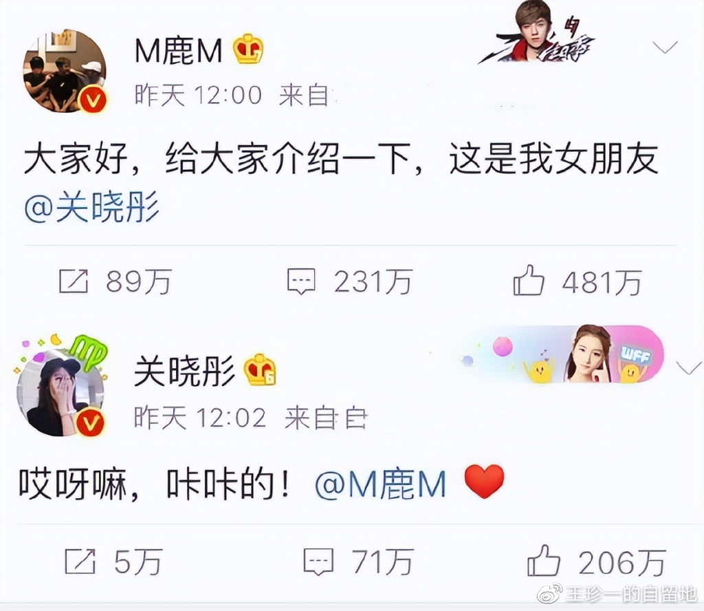Open the M鹿M username
This screenshot has height=611, width=704.
pos(179,50)
